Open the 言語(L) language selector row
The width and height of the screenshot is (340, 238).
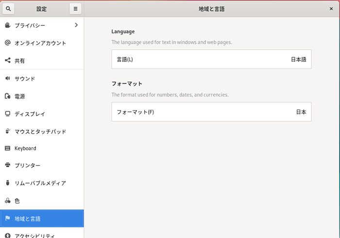click(211, 59)
